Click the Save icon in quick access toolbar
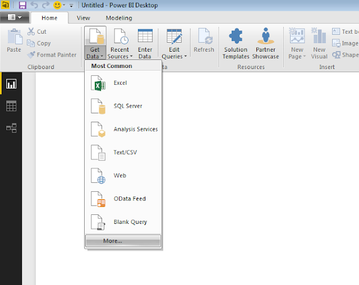 [22, 5]
